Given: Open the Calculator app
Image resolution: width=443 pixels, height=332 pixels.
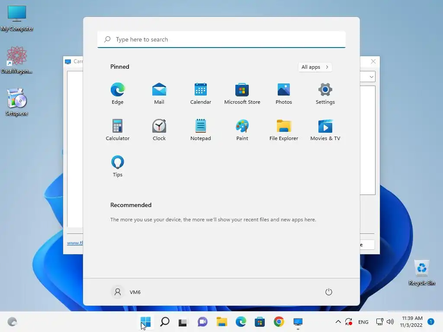Looking at the screenshot, I should pyautogui.click(x=118, y=130).
